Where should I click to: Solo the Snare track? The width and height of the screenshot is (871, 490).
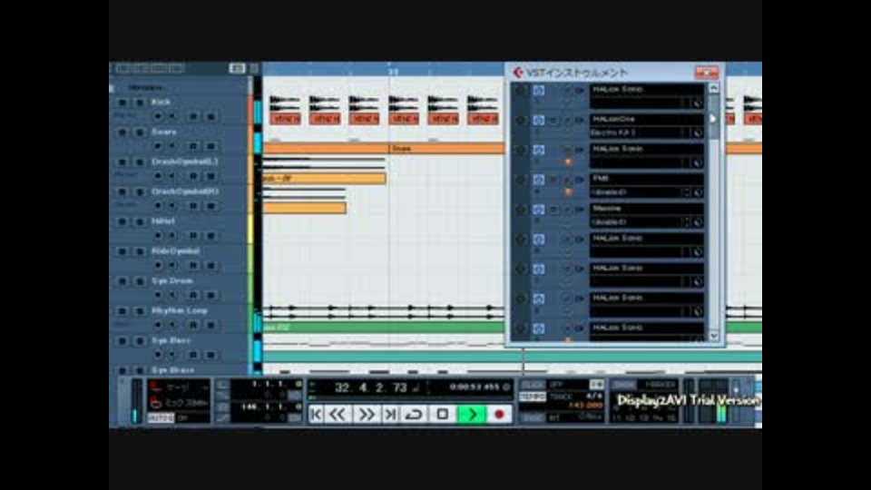click(140, 132)
